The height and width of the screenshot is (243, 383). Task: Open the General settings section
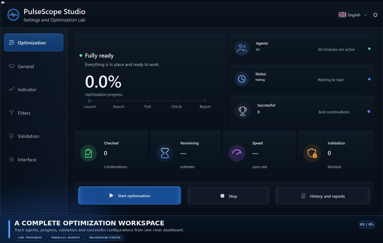pos(34,66)
